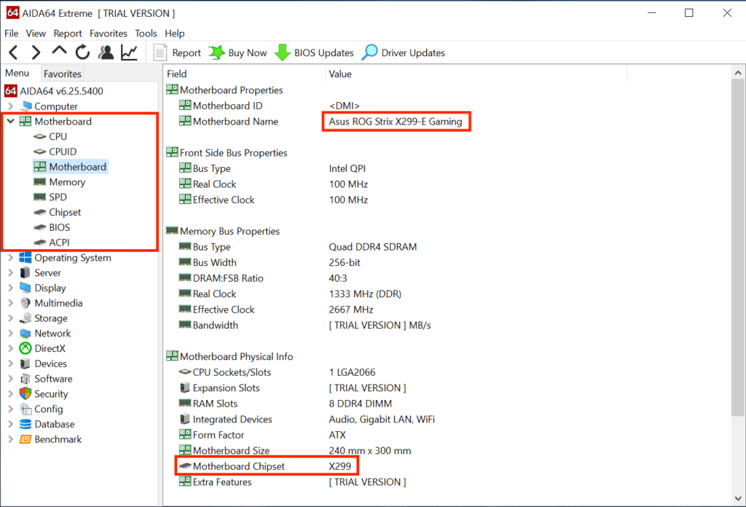Select the Chipset icon in tree

[40, 212]
